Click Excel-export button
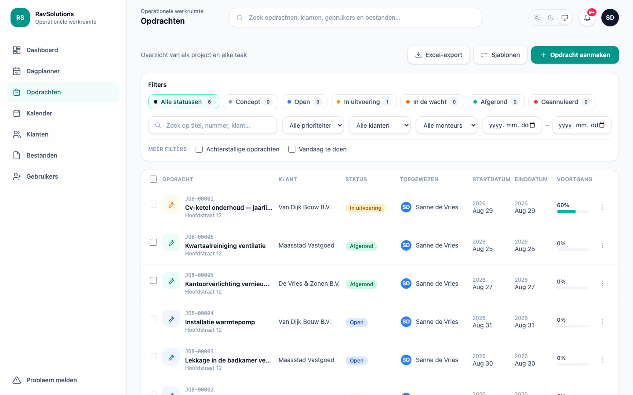633x395 pixels. (439, 55)
